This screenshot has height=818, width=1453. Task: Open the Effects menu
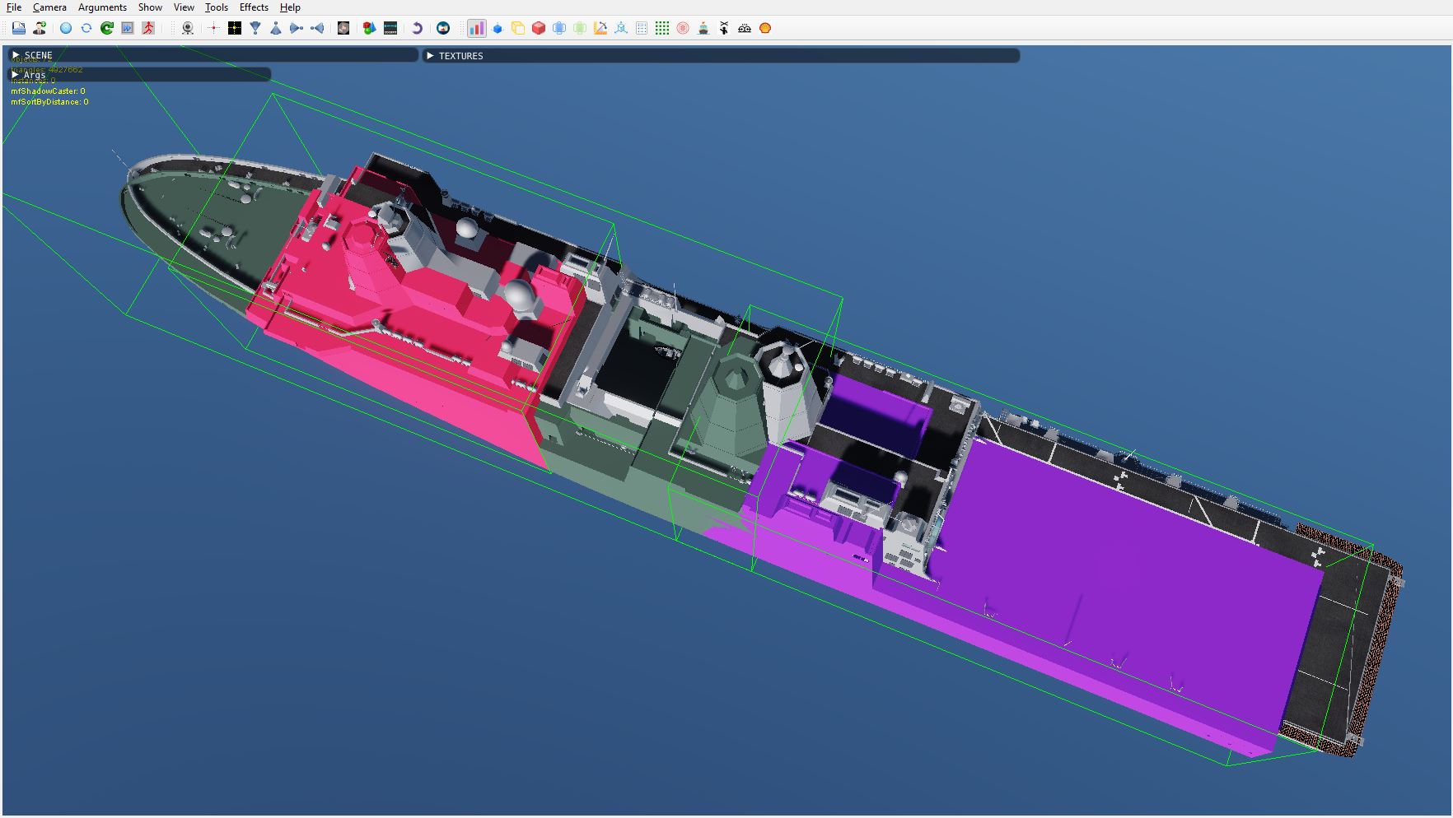tap(254, 7)
